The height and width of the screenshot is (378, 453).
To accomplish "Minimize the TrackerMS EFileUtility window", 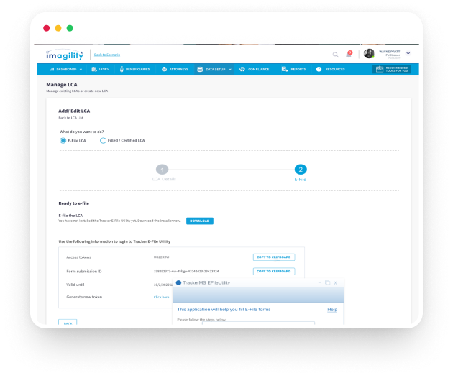I will 320,282.
